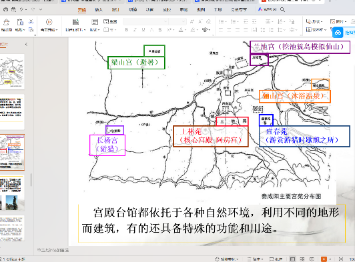Click the decrease font size icon

click(200, 22)
